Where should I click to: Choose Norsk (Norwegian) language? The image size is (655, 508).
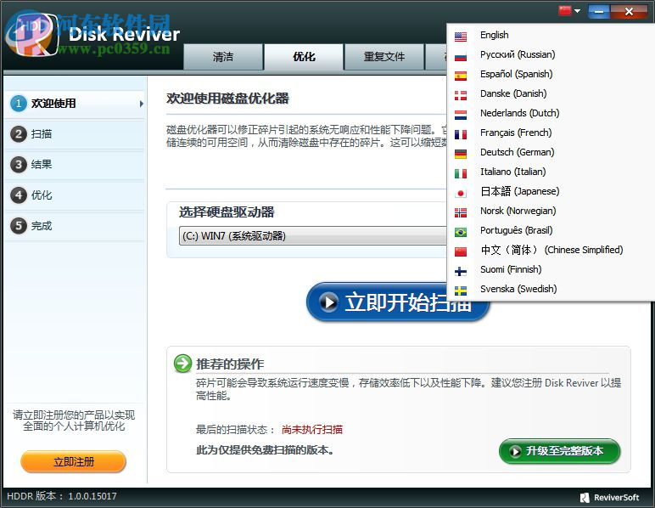click(518, 211)
